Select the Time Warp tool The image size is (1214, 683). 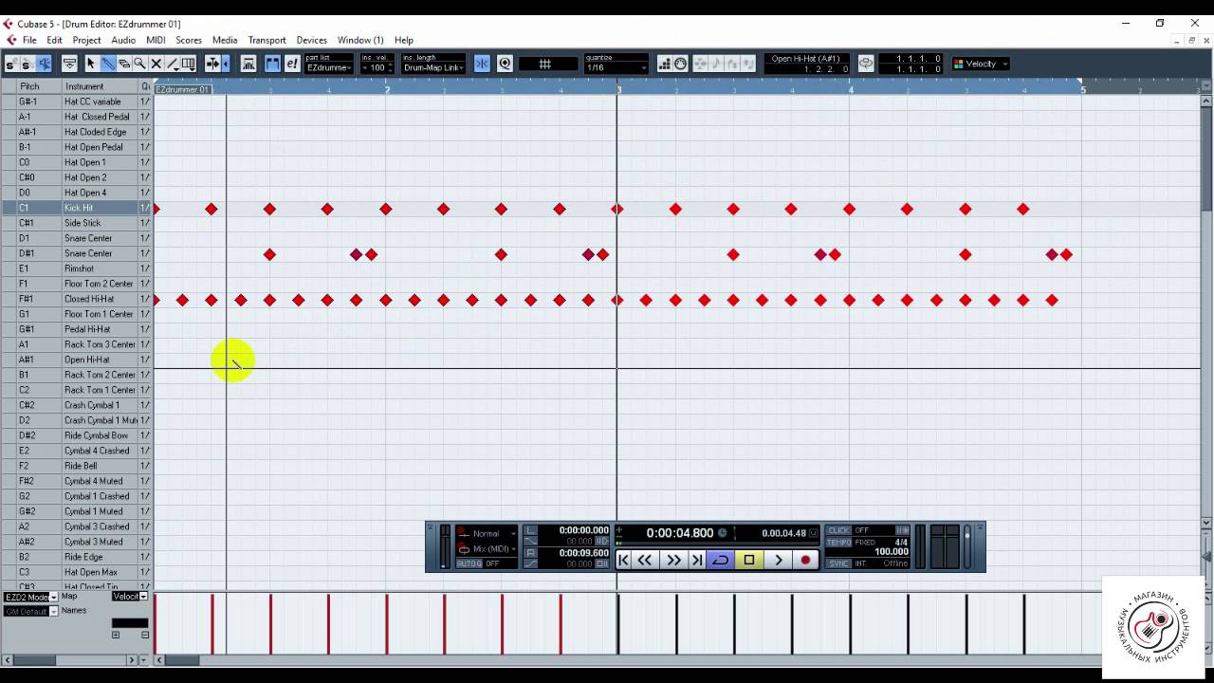(x=189, y=64)
